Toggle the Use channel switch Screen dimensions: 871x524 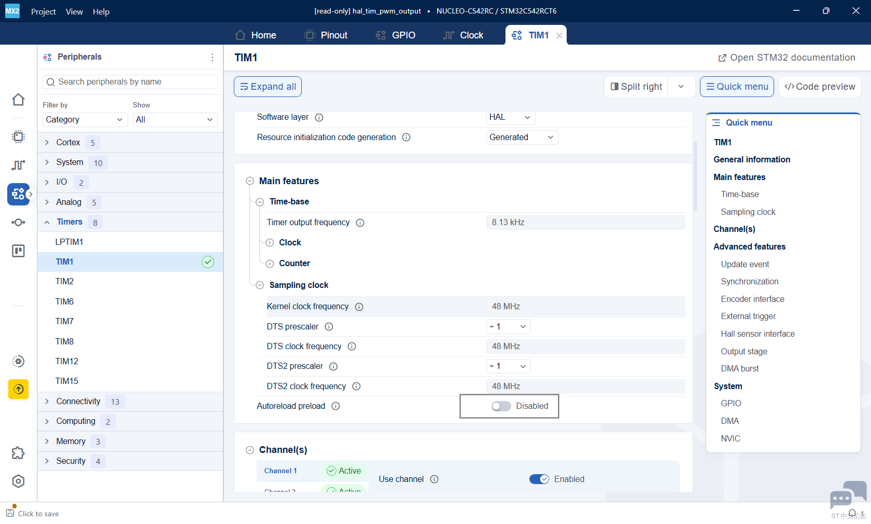click(539, 479)
